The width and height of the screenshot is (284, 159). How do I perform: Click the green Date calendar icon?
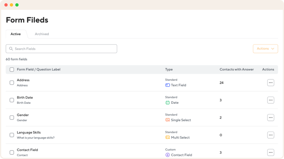pos(168,103)
